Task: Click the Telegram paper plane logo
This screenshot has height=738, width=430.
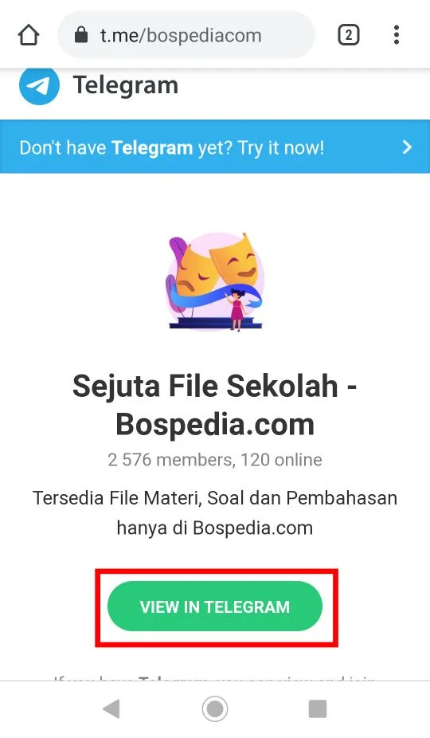Action: pyautogui.click(x=39, y=85)
